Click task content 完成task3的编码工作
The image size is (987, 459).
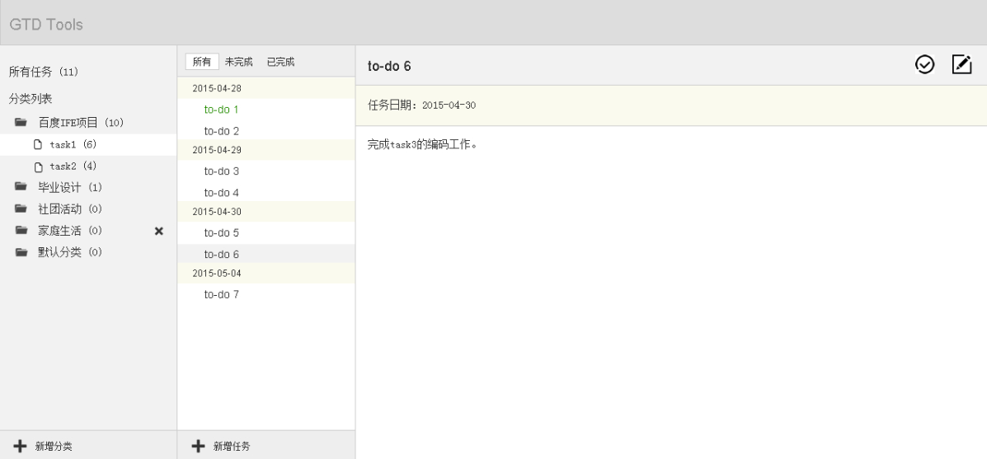(x=422, y=144)
